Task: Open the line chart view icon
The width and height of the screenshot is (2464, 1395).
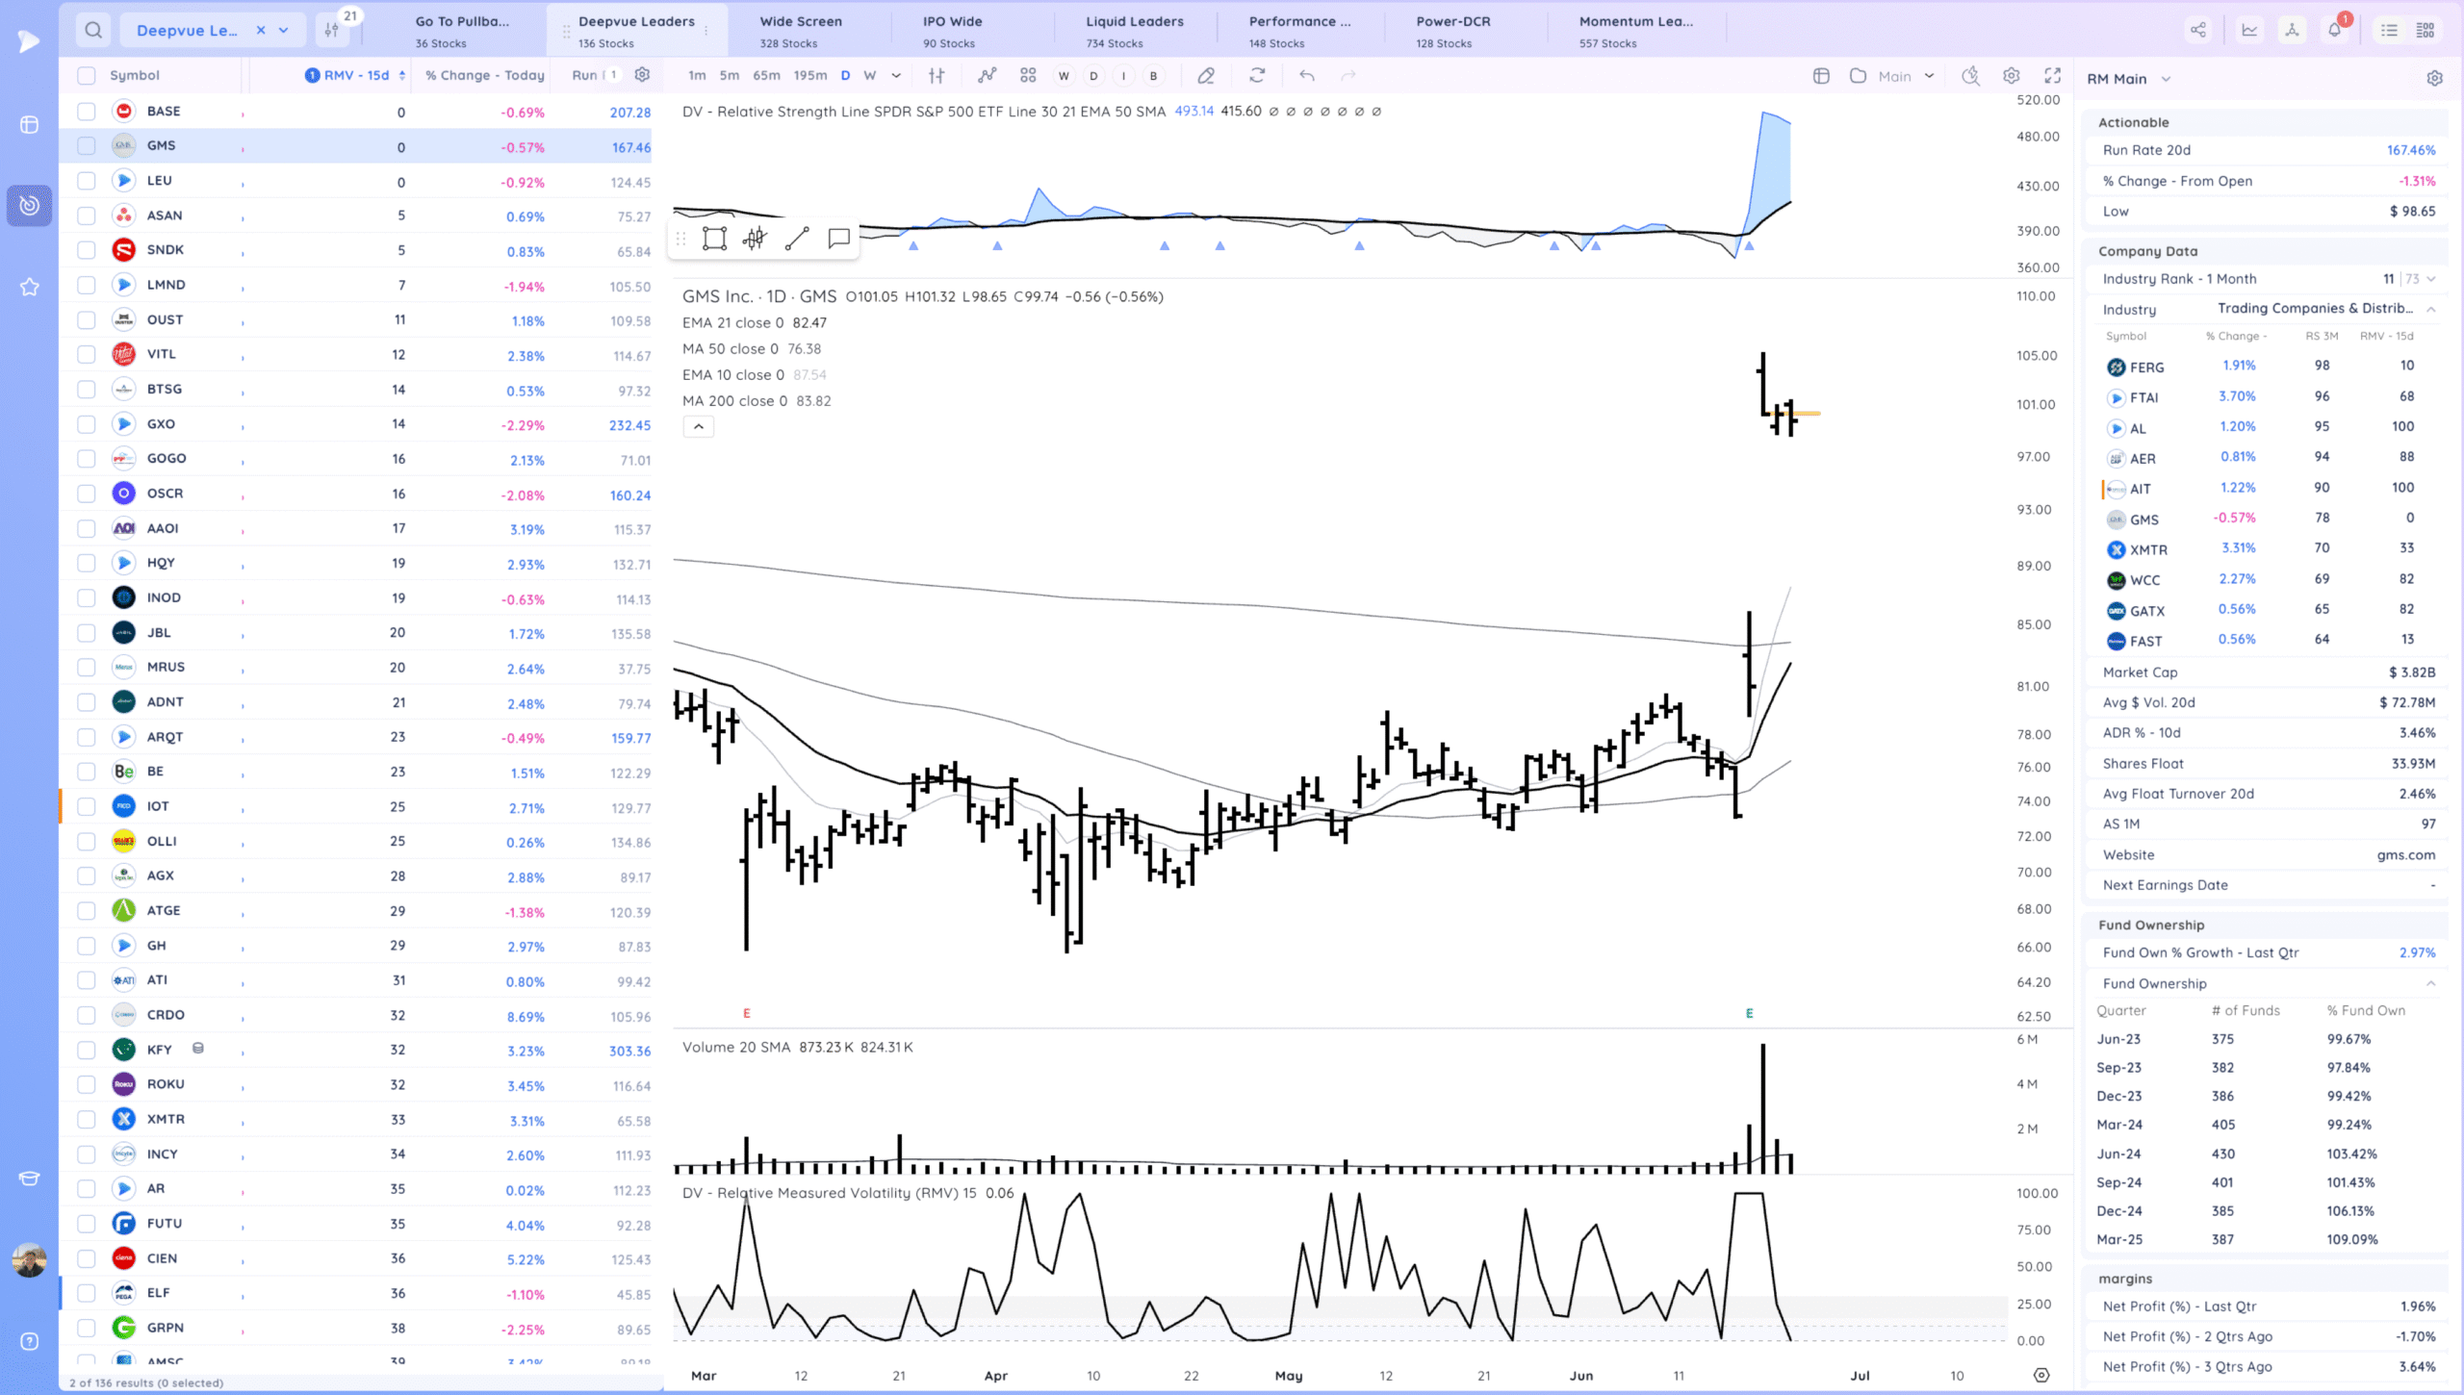Action: click(2249, 31)
